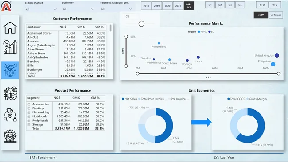This screenshot has width=288, height=162.
Task: Click the blue arrow between donut charts
Action: point(201,122)
